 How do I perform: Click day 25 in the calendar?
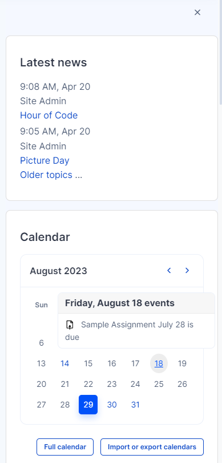pyautogui.click(x=159, y=384)
